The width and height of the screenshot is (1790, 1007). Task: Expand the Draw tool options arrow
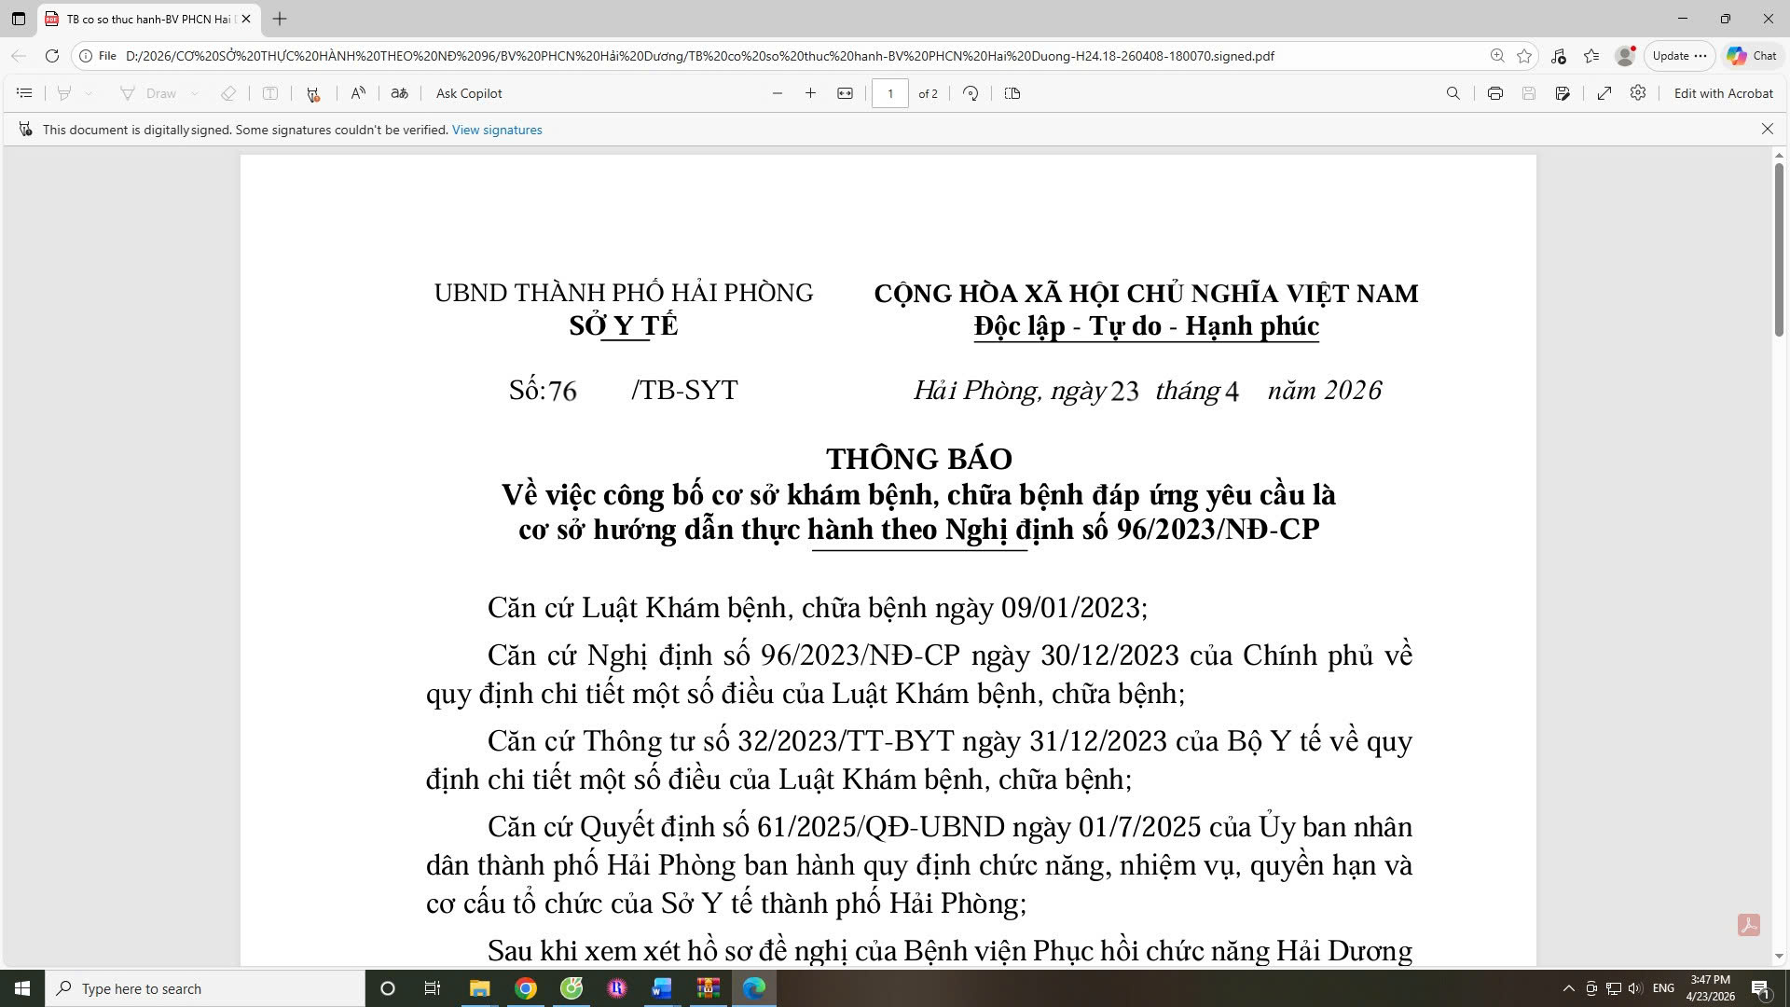(x=194, y=93)
